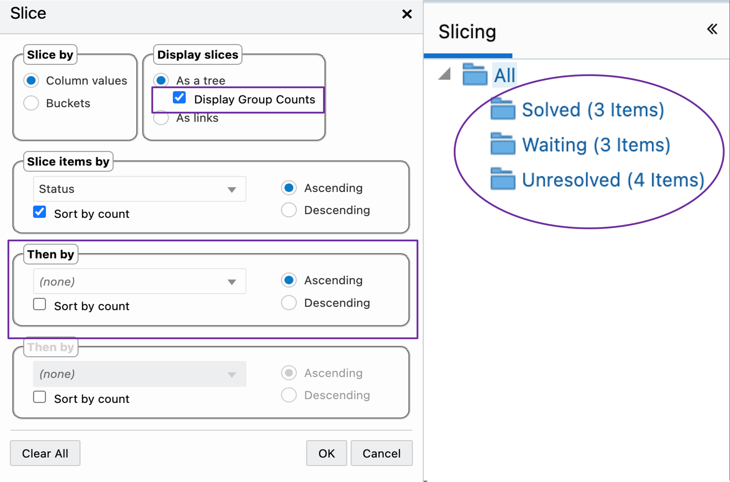Viewport: 730px width, 482px height.
Task: Close the Slice dialog with X
Action: 407,14
